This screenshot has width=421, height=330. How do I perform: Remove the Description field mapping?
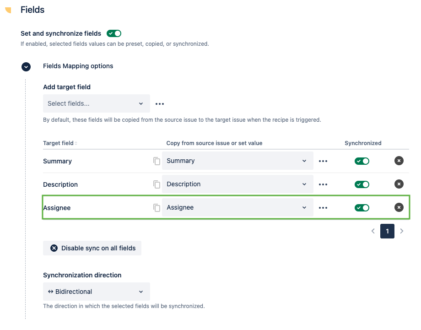point(399,184)
